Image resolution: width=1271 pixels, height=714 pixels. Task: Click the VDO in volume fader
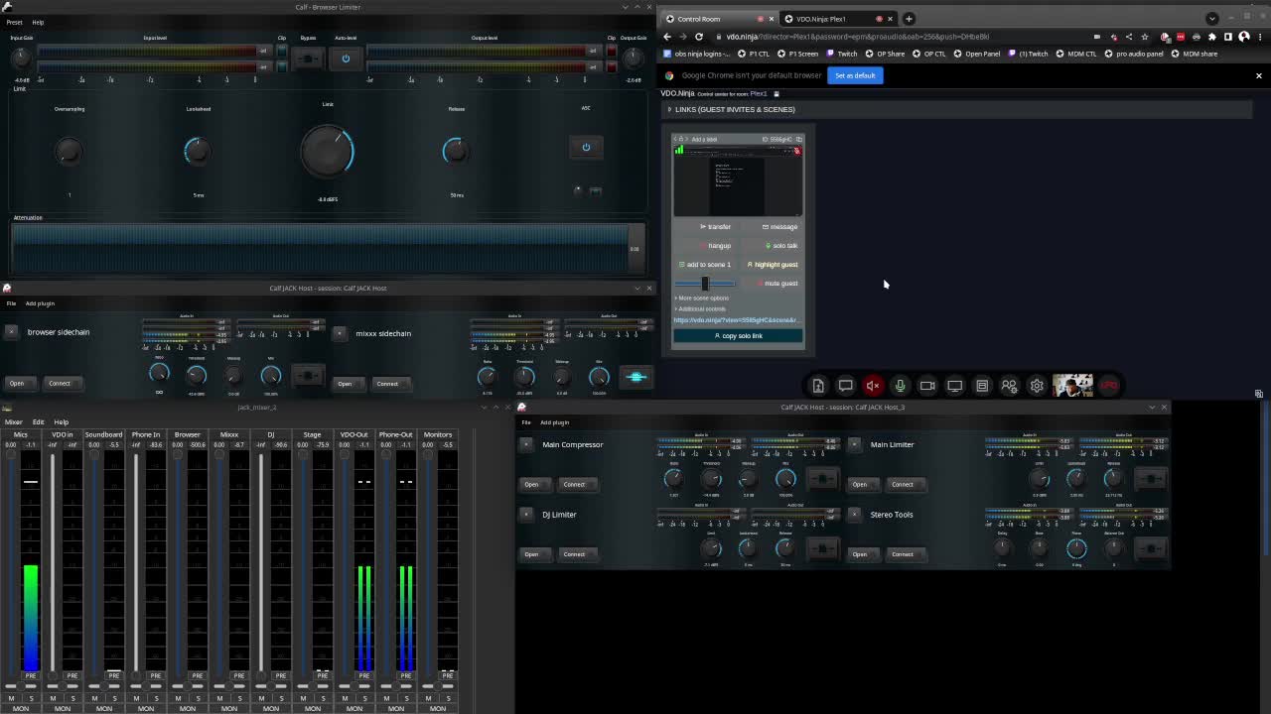coord(53,565)
